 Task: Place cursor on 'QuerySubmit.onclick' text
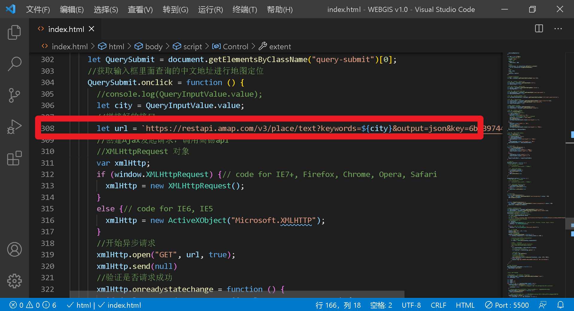point(130,82)
